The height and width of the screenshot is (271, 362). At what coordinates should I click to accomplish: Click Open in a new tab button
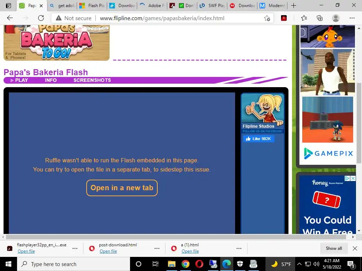click(122, 188)
